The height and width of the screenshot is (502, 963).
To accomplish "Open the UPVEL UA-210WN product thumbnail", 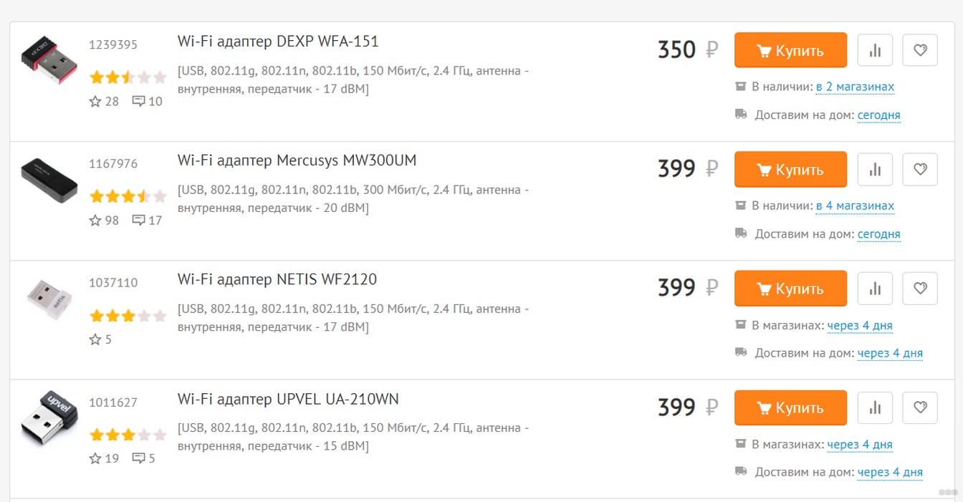I will point(49,420).
